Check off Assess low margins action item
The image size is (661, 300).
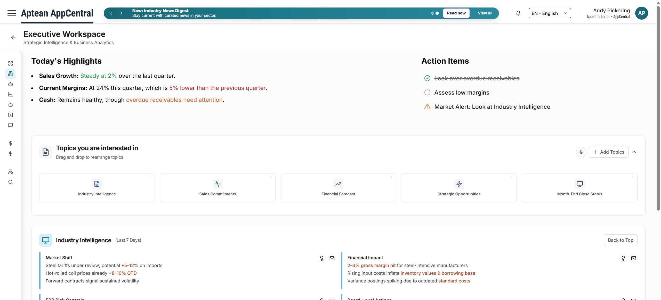tap(427, 93)
